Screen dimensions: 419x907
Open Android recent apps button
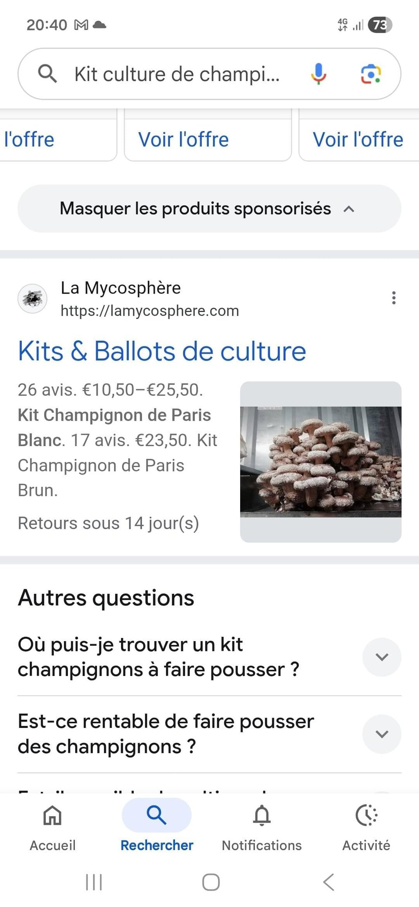click(x=94, y=882)
